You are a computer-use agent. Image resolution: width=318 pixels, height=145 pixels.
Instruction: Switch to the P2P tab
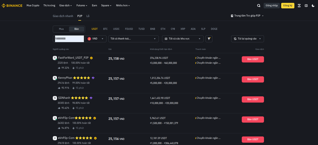point(80,16)
